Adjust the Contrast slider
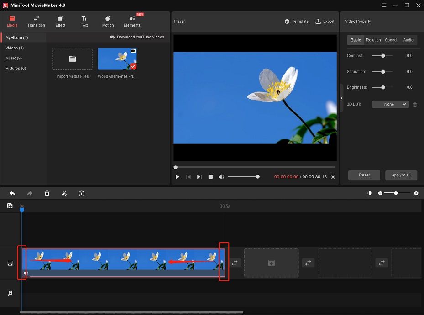This screenshot has width=424, height=315. [382, 55]
